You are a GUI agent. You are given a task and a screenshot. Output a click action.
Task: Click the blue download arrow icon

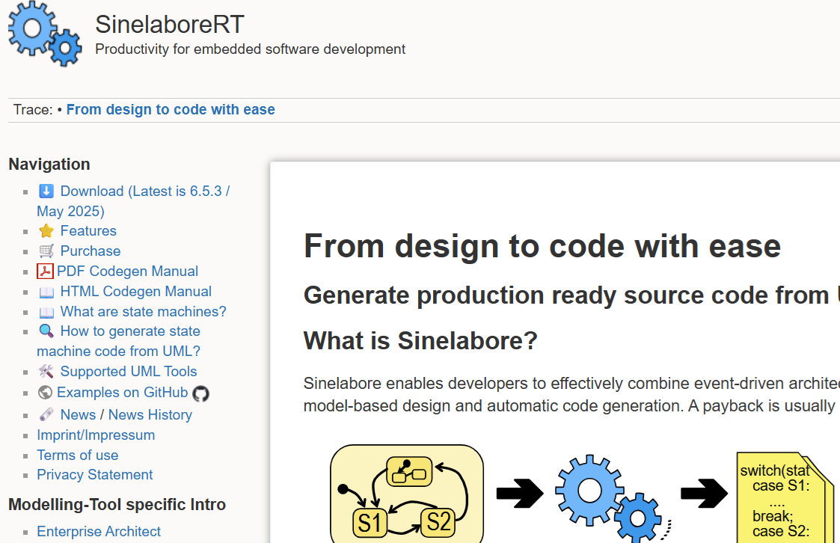click(46, 191)
